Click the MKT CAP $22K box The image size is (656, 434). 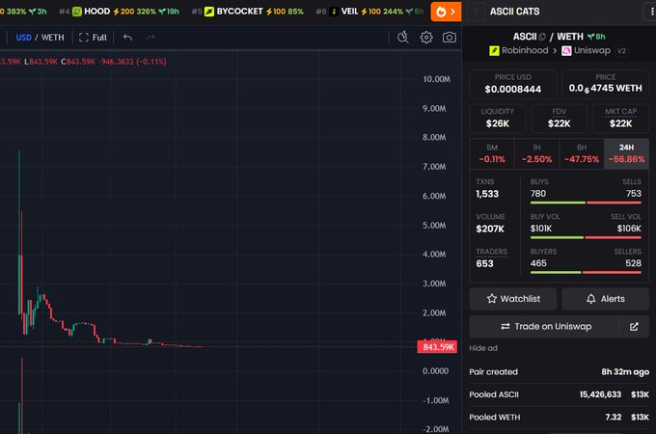pos(621,119)
